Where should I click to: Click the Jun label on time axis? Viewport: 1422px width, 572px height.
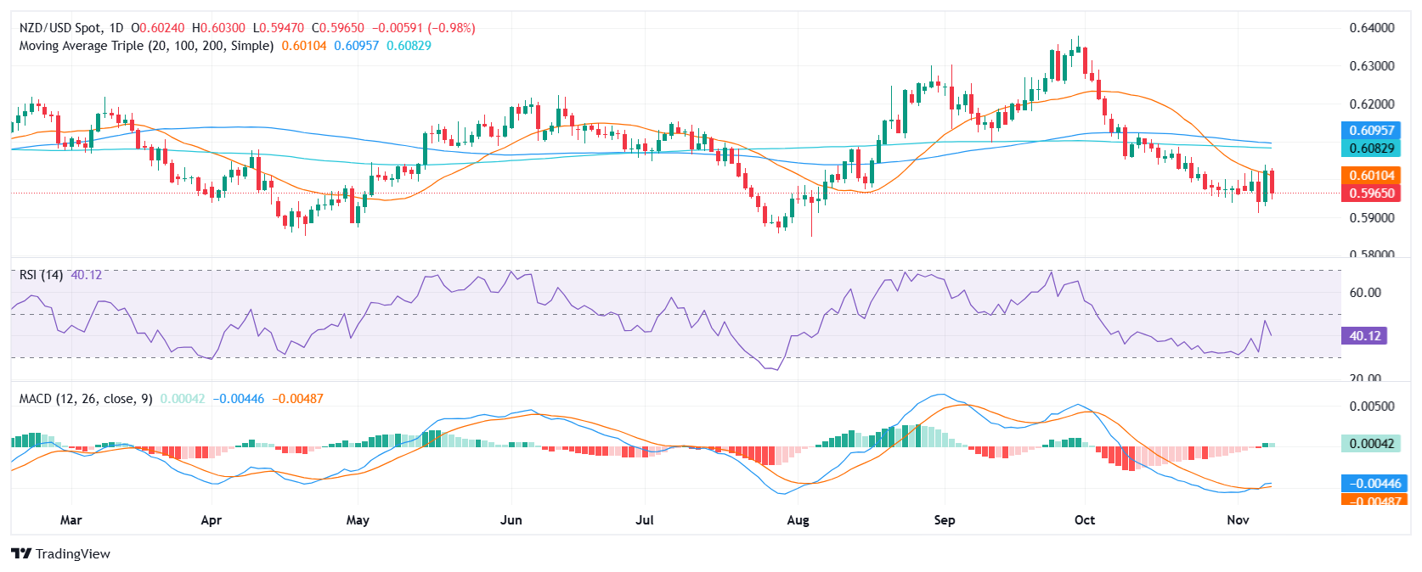tap(511, 519)
